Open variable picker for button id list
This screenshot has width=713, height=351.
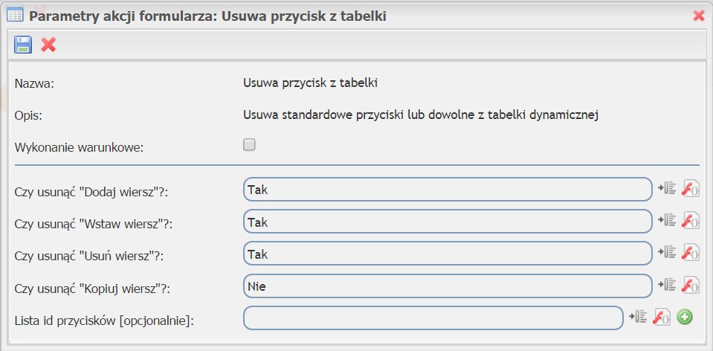coord(636,318)
